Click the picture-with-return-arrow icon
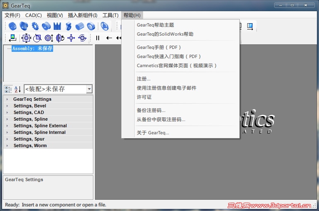This screenshot has width=319, height=211. (12, 38)
